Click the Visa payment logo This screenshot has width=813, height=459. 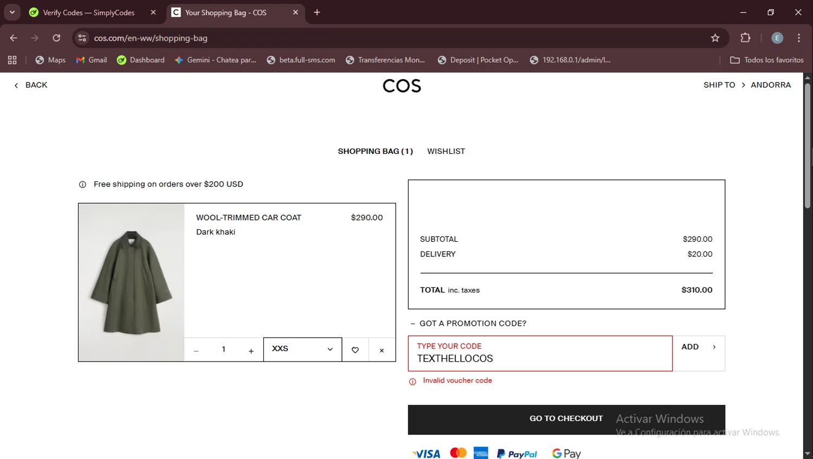pyautogui.click(x=426, y=454)
